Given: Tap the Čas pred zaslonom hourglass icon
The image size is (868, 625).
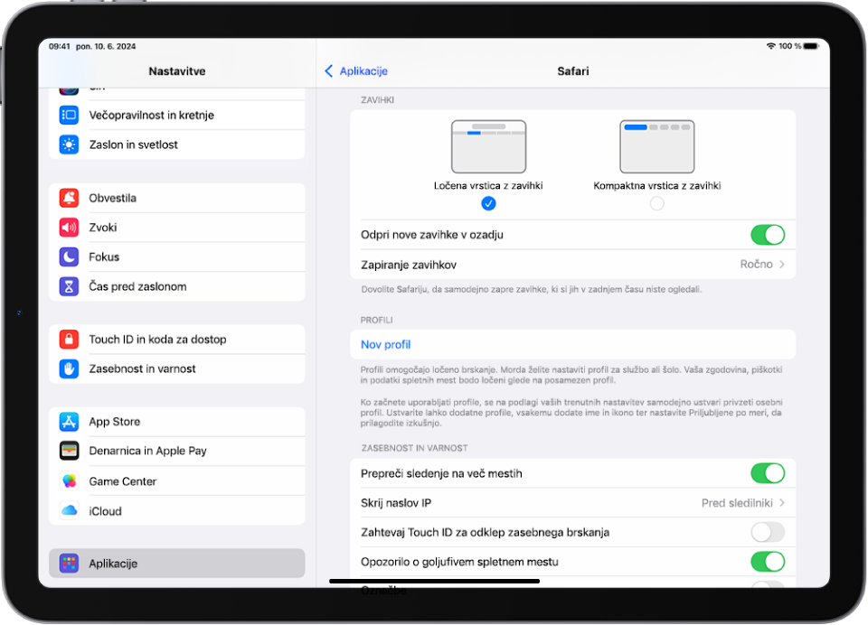Looking at the screenshot, I should (x=69, y=286).
